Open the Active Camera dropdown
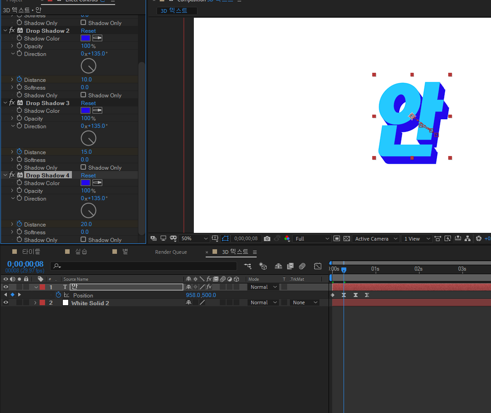The image size is (491, 413). coord(376,239)
